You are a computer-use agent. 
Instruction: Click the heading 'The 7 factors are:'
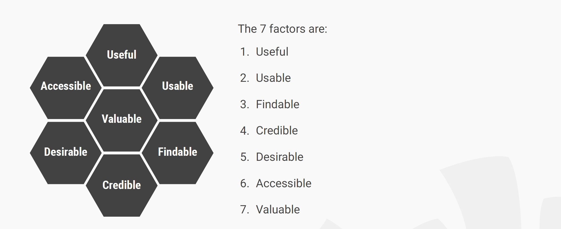click(282, 29)
